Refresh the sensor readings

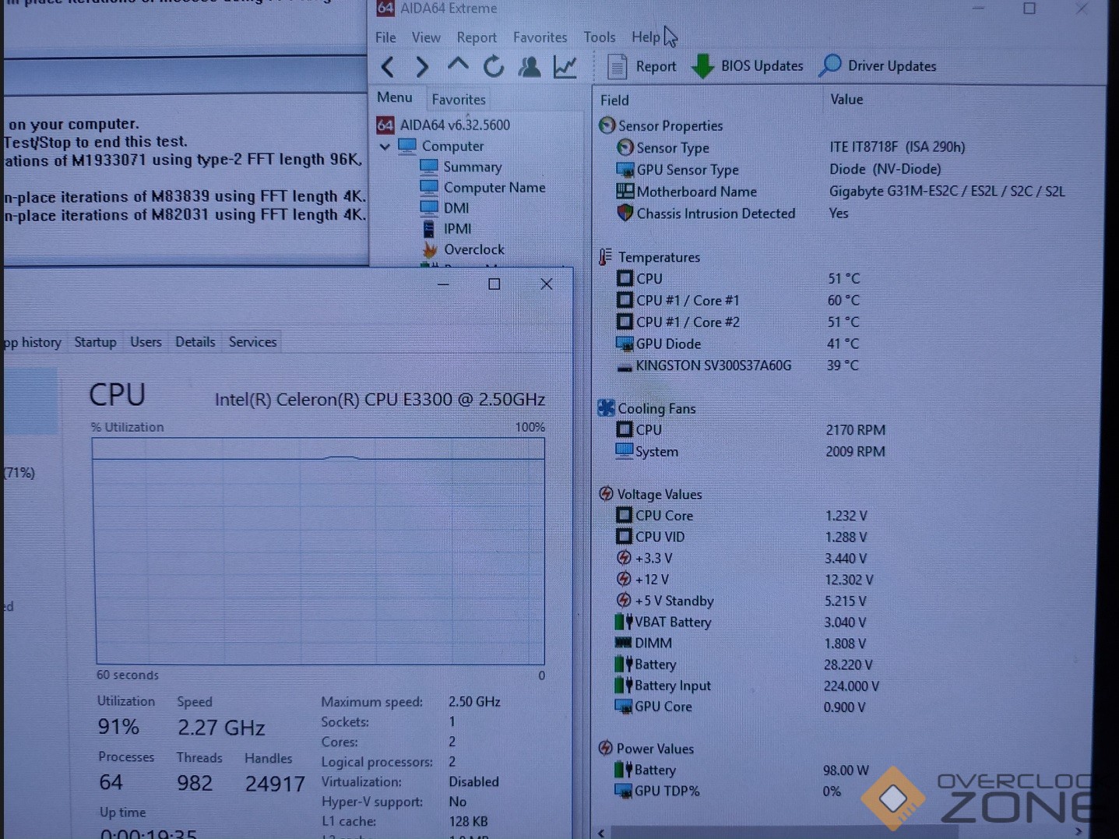493,67
